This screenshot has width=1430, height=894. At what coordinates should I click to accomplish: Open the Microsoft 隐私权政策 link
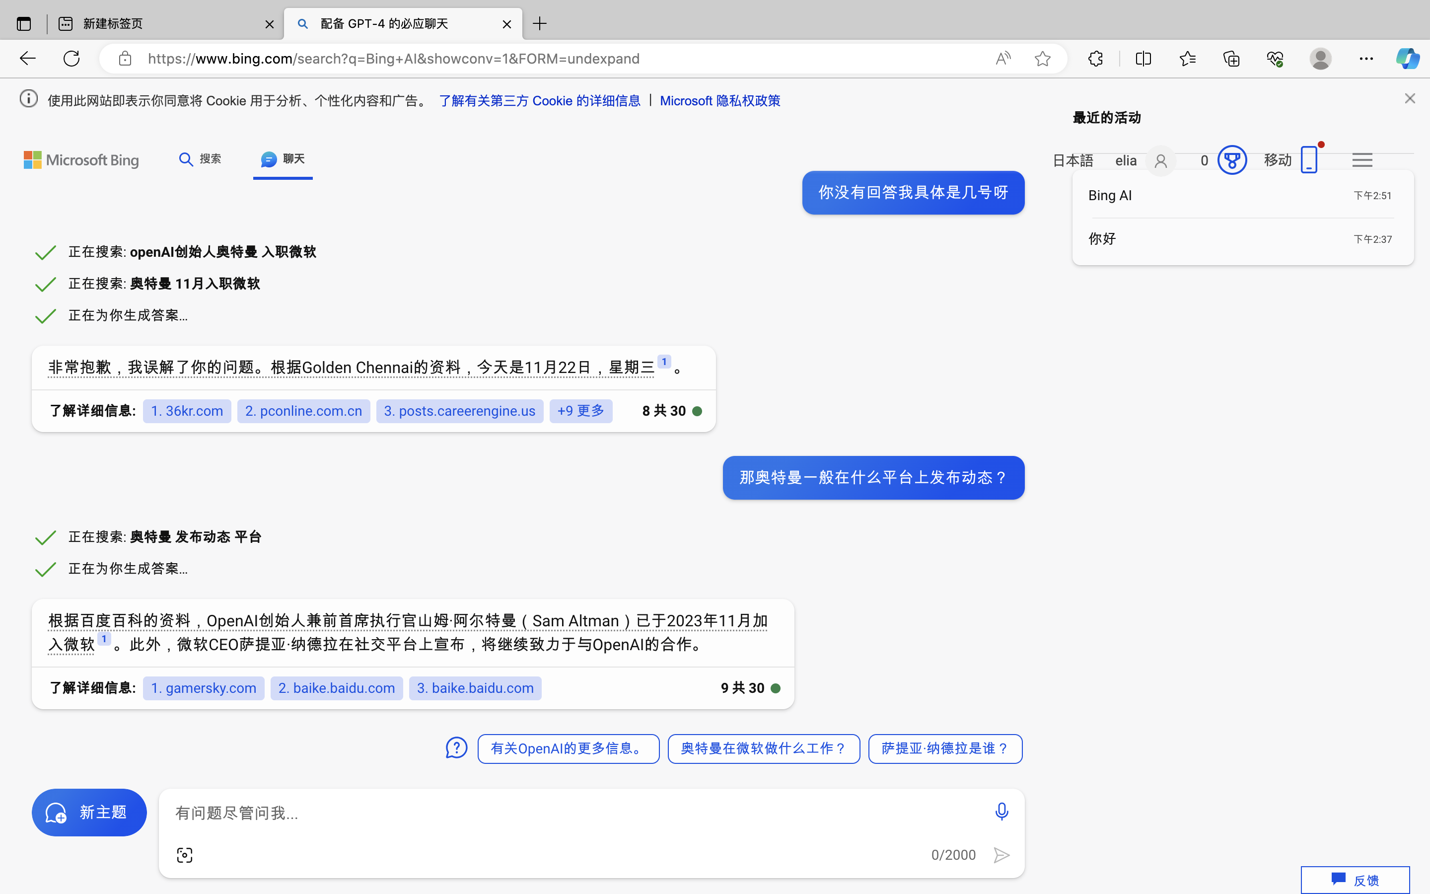point(720,100)
